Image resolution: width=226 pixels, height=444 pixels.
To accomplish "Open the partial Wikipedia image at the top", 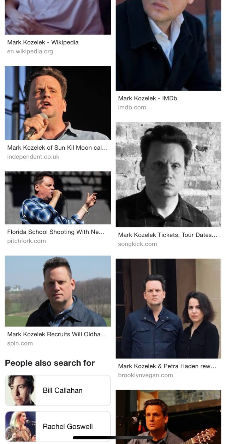I will pyautogui.click(x=58, y=17).
